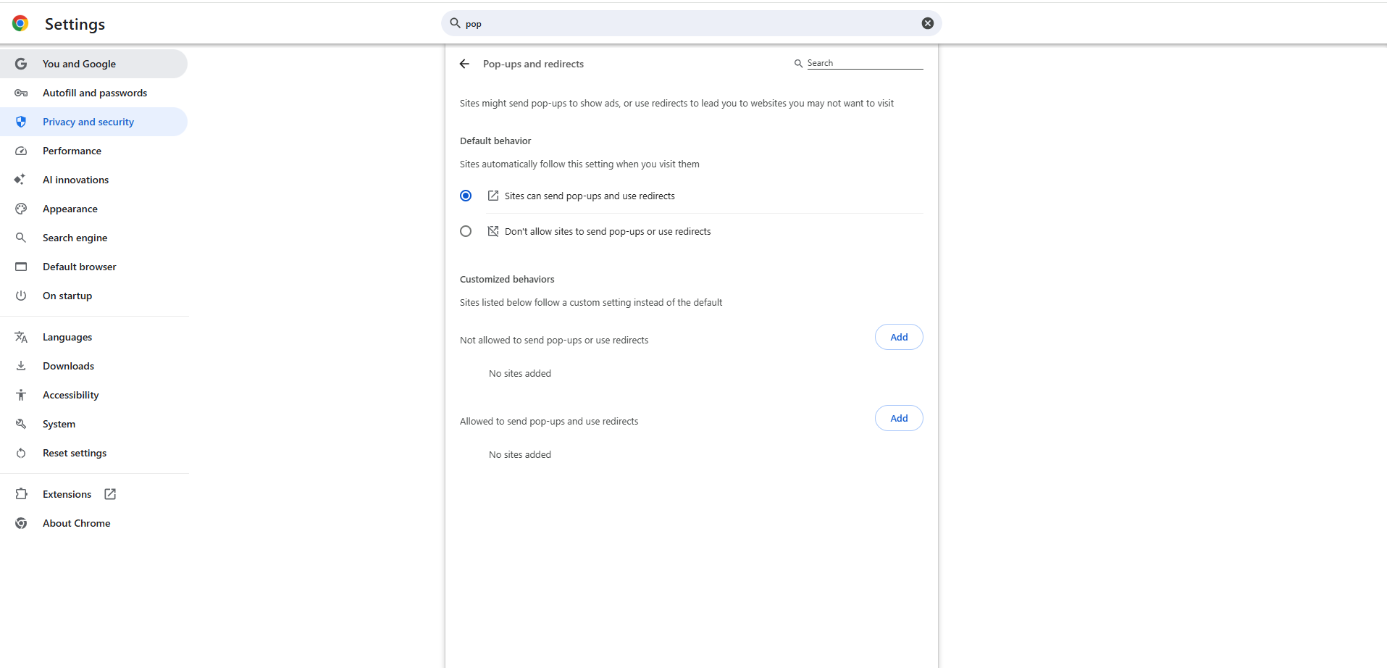This screenshot has height=668, width=1387.
Task: Open Languages settings
Action: pyautogui.click(x=93, y=337)
